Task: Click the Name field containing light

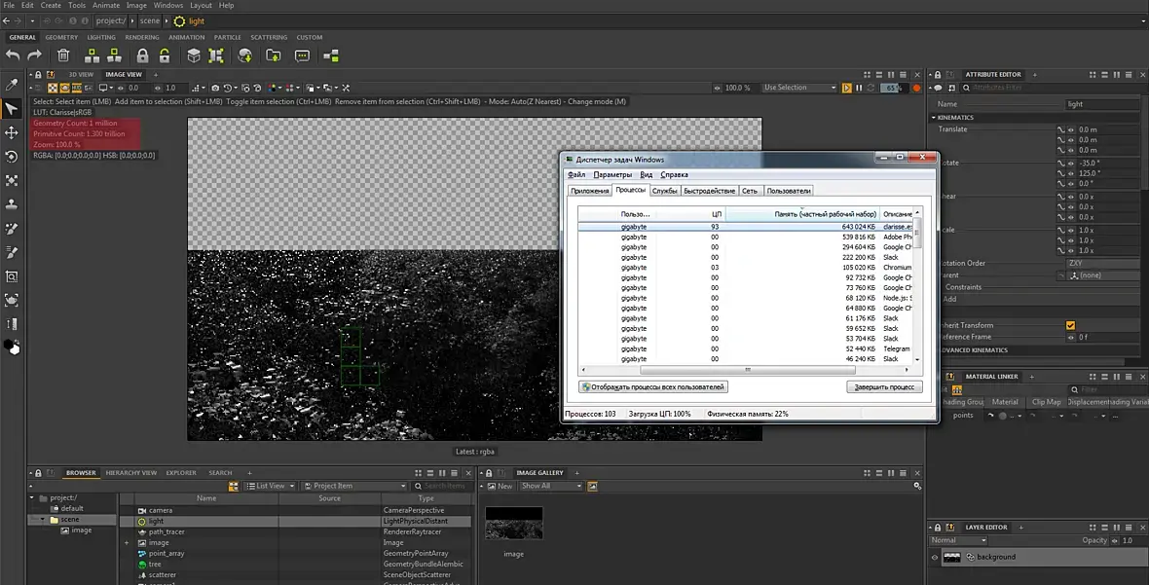Action: pyautogui.click(x=1102, y=104)
